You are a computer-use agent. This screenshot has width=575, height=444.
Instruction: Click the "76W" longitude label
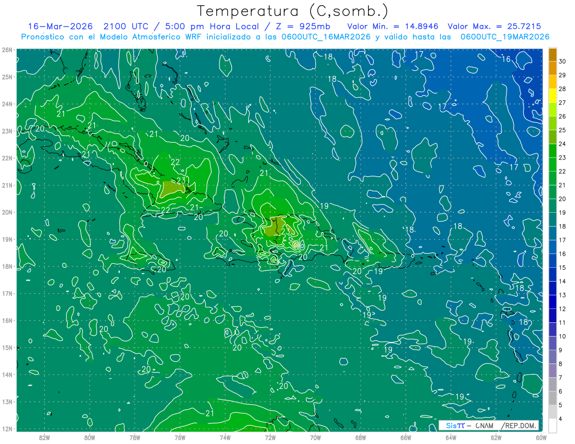click(x=180, y=437)
